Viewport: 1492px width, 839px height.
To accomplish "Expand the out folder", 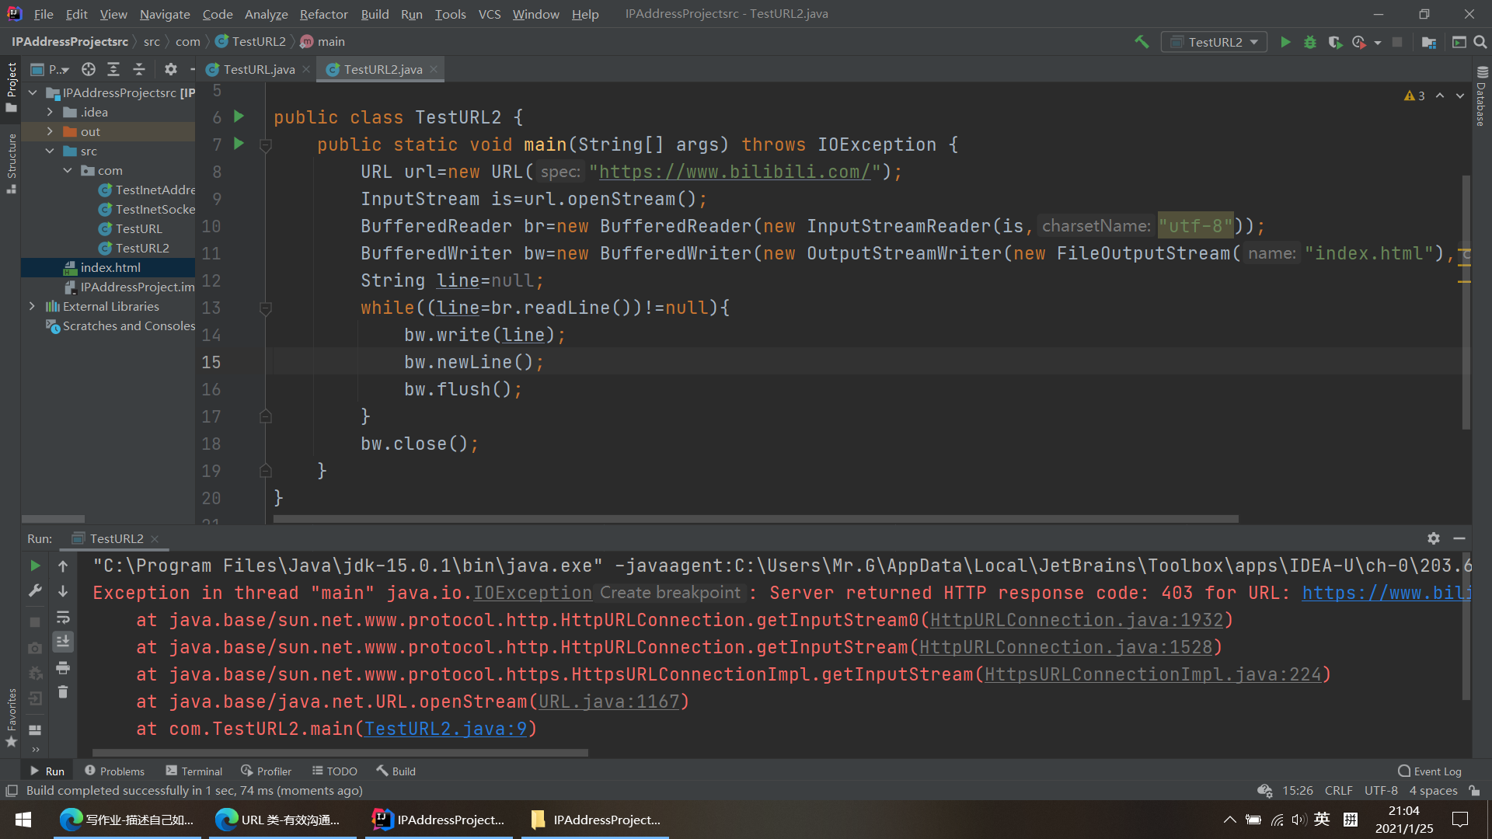I will click(50, 131).
